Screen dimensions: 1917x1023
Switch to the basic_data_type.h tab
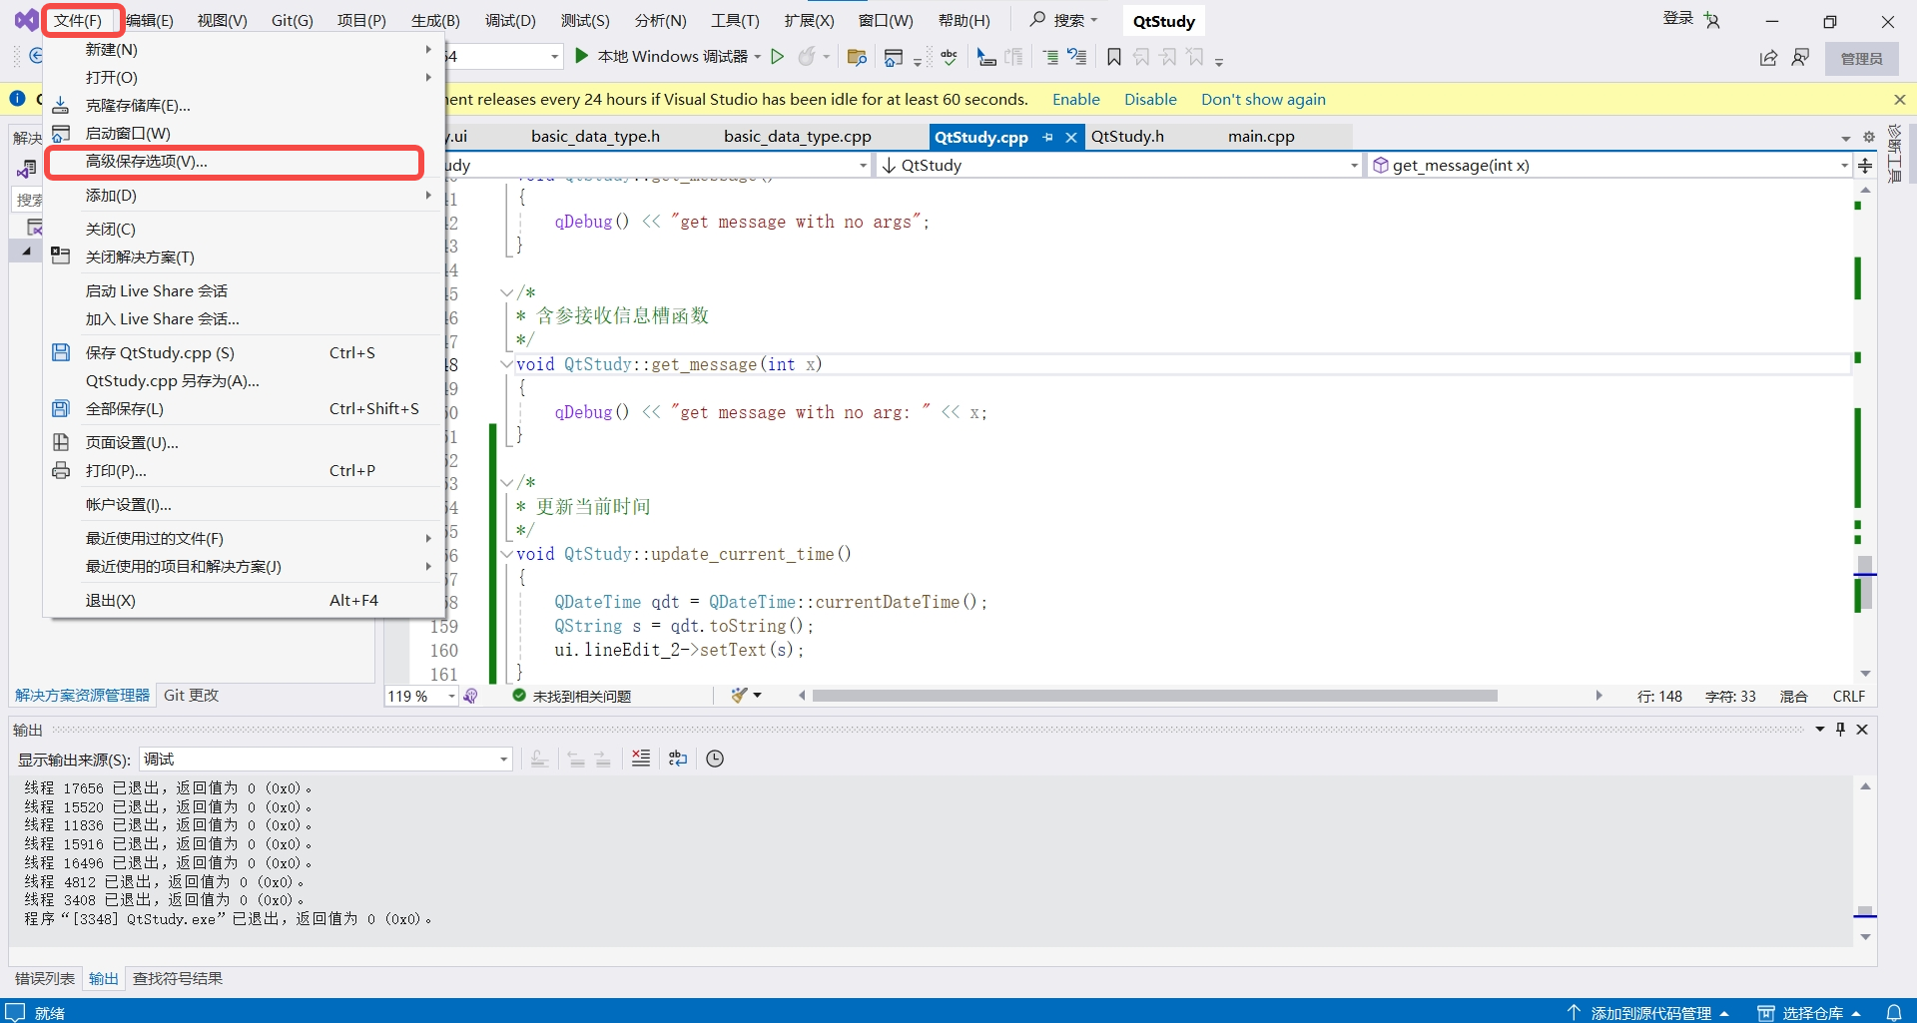[595, 137]
